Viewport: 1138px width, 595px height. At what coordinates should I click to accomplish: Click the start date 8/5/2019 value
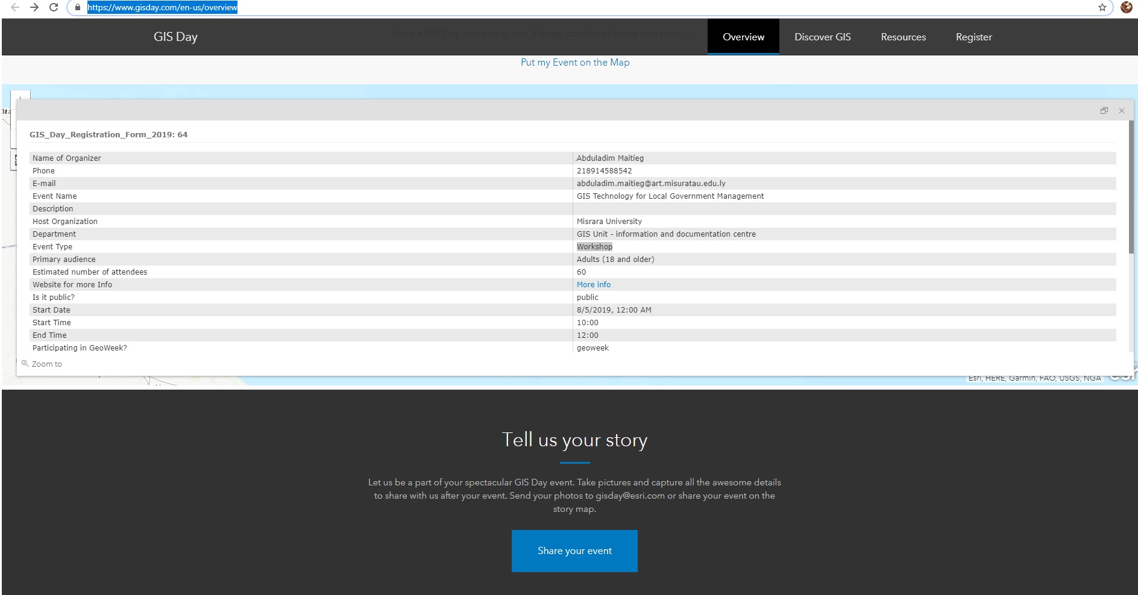[x=614, y=310]
